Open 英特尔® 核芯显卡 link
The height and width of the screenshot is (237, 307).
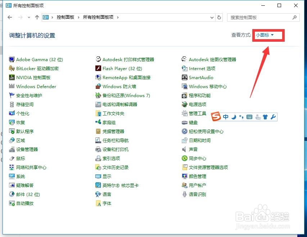[x=121, y=185]
